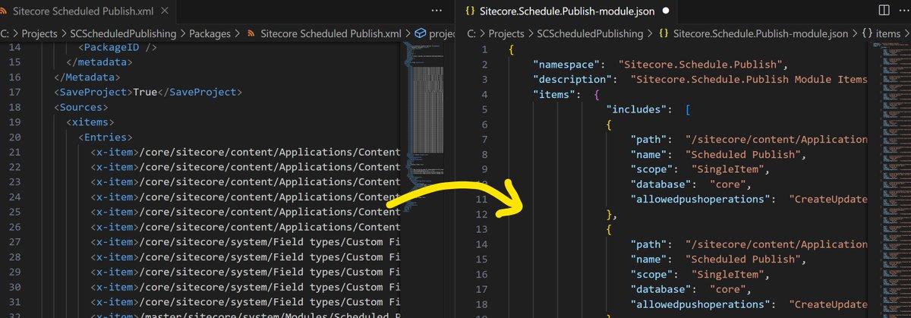Click the "<Sources>" tag on line 18
The height and width of the screenshot is (318, 911).
click(80, 107)
